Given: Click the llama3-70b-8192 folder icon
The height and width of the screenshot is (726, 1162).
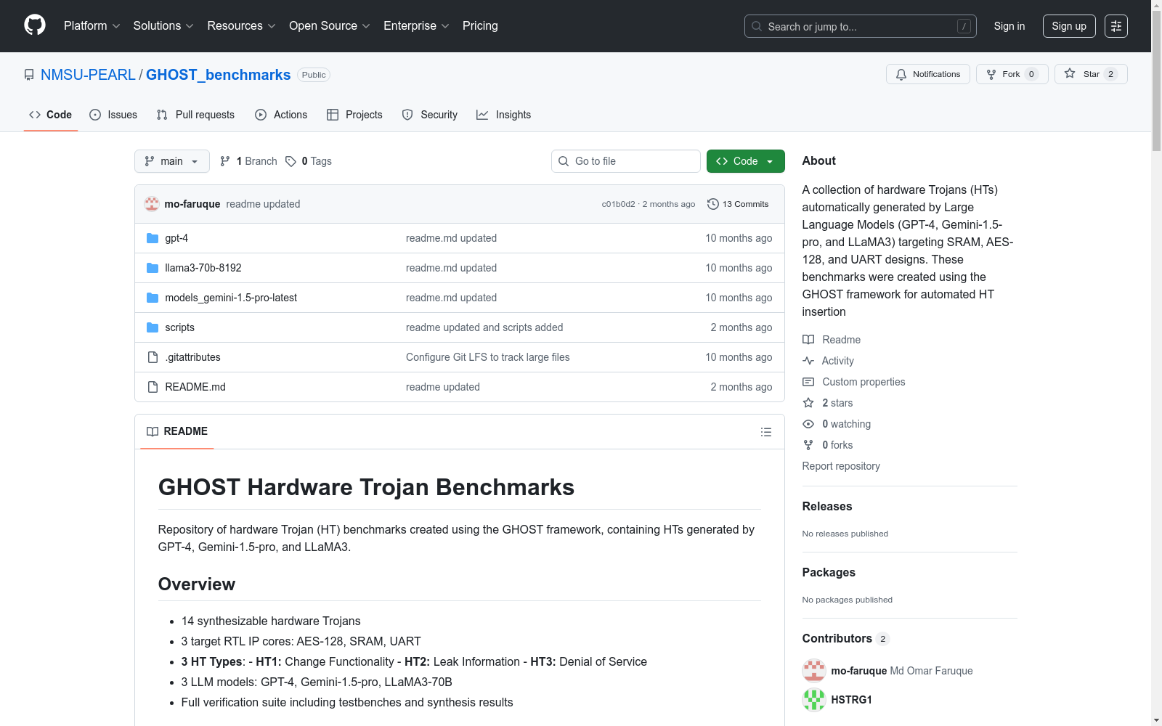Looking at the screenshot, I should click(153, 268).
